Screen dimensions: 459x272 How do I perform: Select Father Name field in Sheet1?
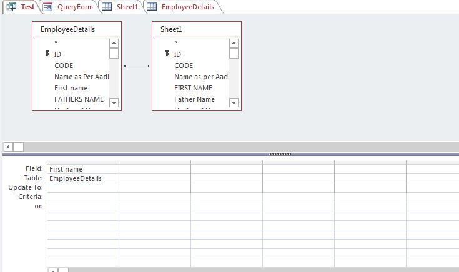tap(194, 99)
